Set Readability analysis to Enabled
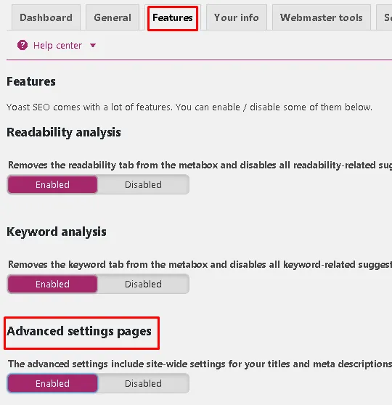This screenshot has width=392, height=405. pyautogui.click(x=52, y=184)
